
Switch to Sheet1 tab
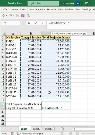click(x=25, y=129)
